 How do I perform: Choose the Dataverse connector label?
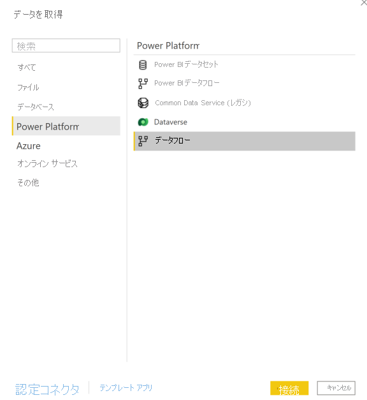(x=171, y=122)
